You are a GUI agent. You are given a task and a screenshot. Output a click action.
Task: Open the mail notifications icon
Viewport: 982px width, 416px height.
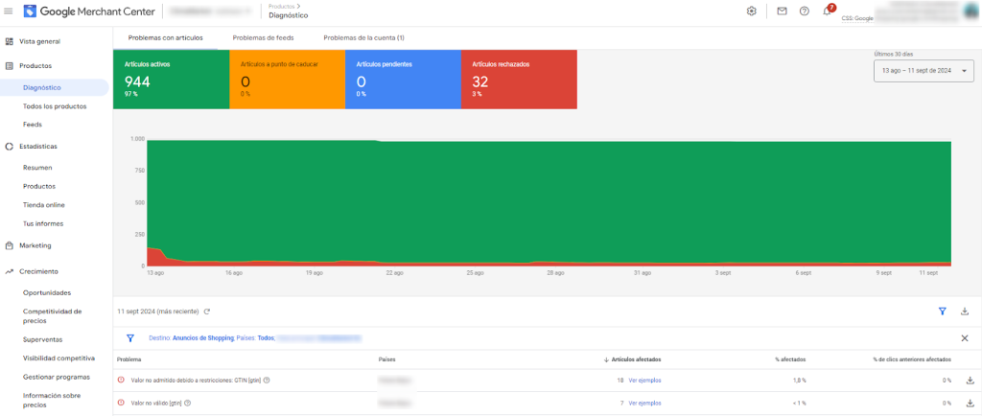pyautogui.click(x=782, y=12)
